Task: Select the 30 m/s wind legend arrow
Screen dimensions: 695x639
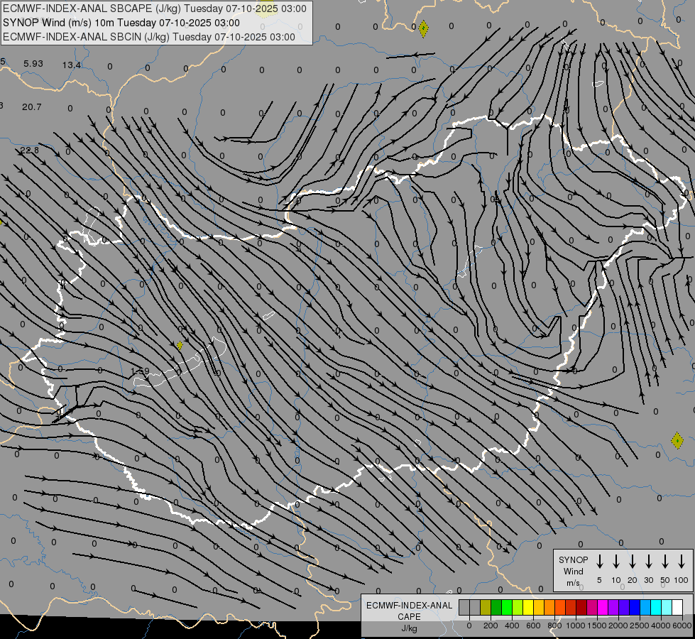Action: tap(649, 562)
